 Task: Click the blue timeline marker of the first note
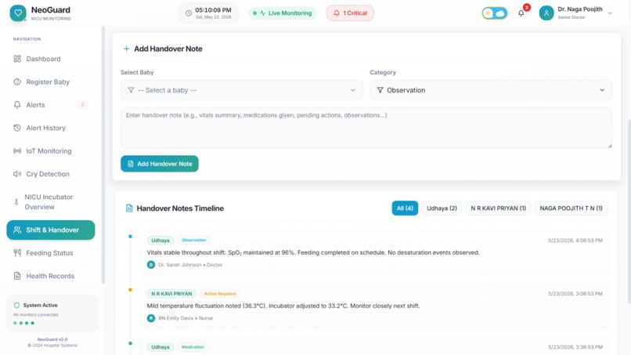(x=131, y=237)
